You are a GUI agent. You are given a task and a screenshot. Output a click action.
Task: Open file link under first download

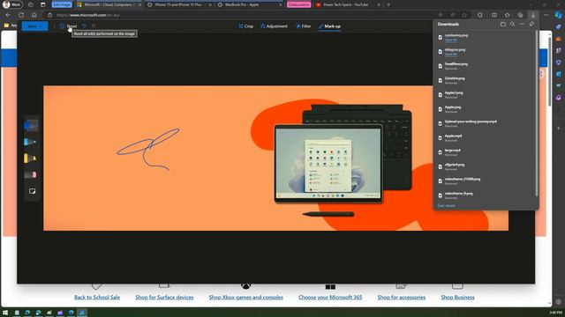tap(451, 40)
